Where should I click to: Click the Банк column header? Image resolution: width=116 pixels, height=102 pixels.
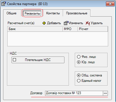click(x=35, y=29)
